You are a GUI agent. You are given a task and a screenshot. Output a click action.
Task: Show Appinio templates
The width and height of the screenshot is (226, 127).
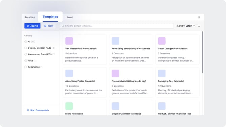32,26
